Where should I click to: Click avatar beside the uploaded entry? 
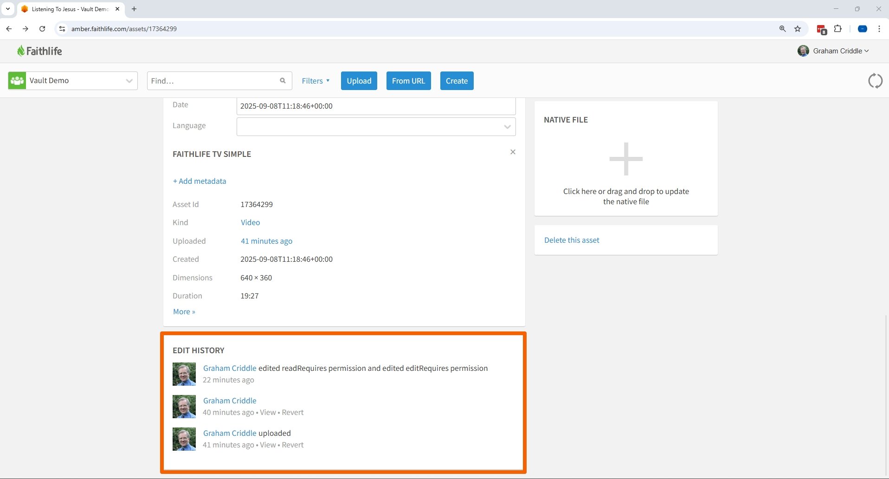click(x=184, y=439)
